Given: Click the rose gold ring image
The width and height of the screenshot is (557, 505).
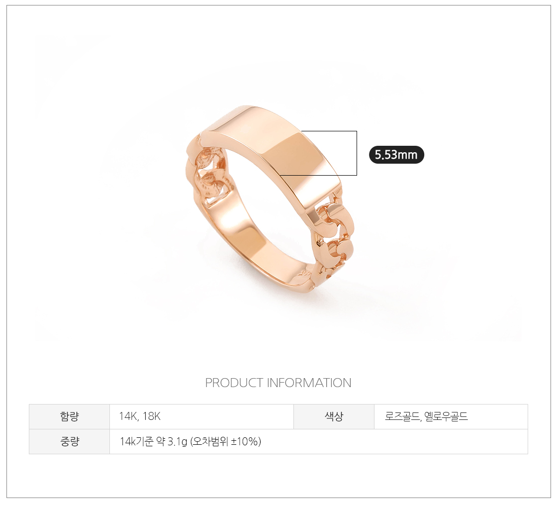Looking at the screenshot, I should pos(271,199).
